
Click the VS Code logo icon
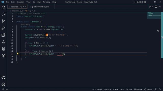click(2, 2)
